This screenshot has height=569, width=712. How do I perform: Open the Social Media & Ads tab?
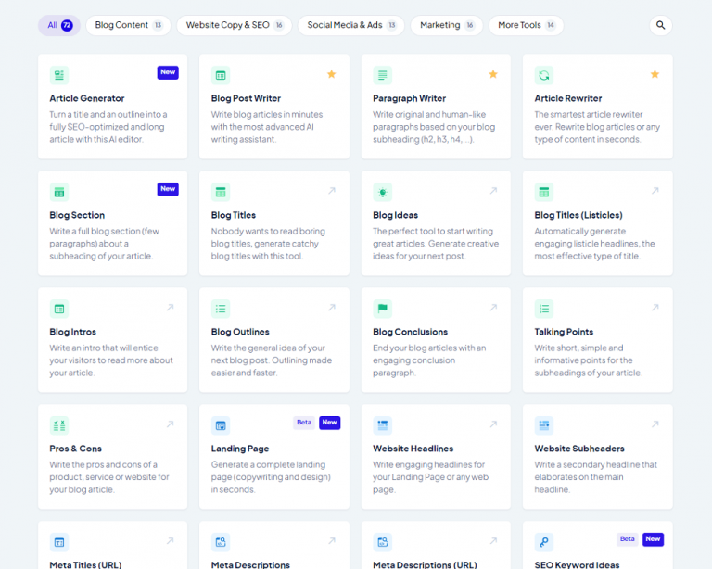pos(351,25)
